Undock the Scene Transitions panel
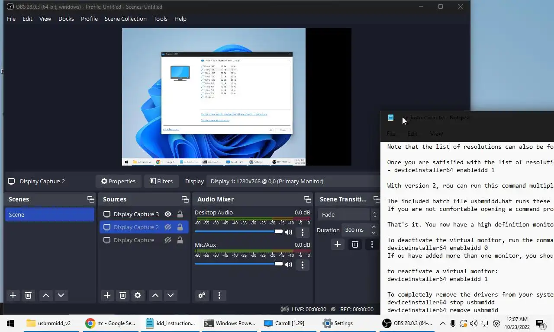 click(x=377, y=199)
